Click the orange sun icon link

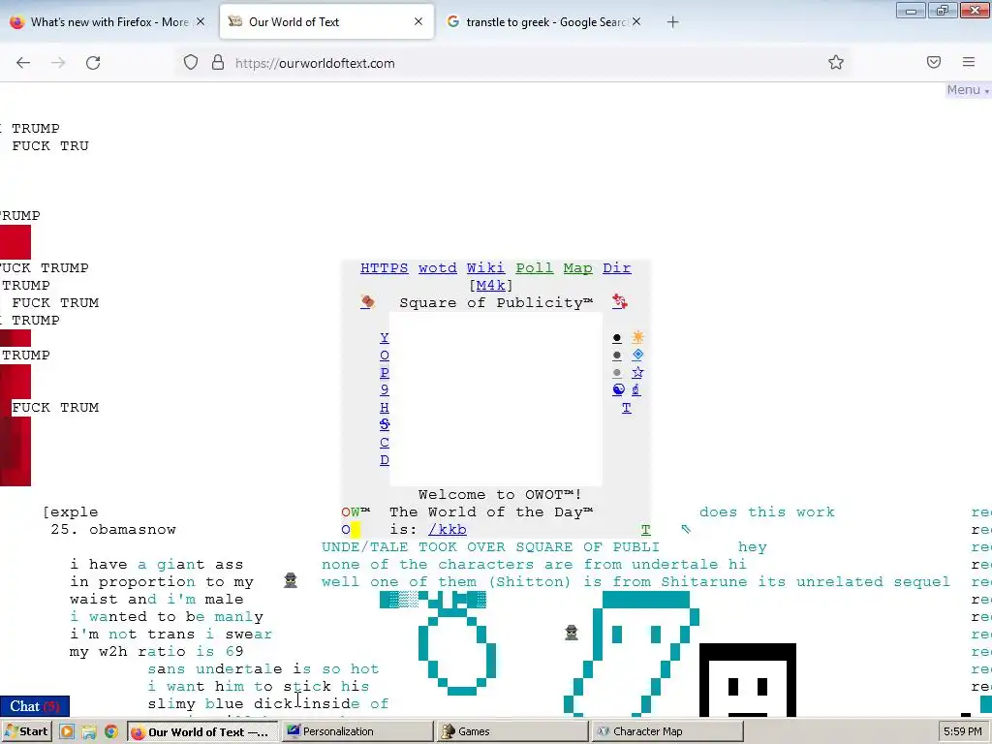coord(637,337)
